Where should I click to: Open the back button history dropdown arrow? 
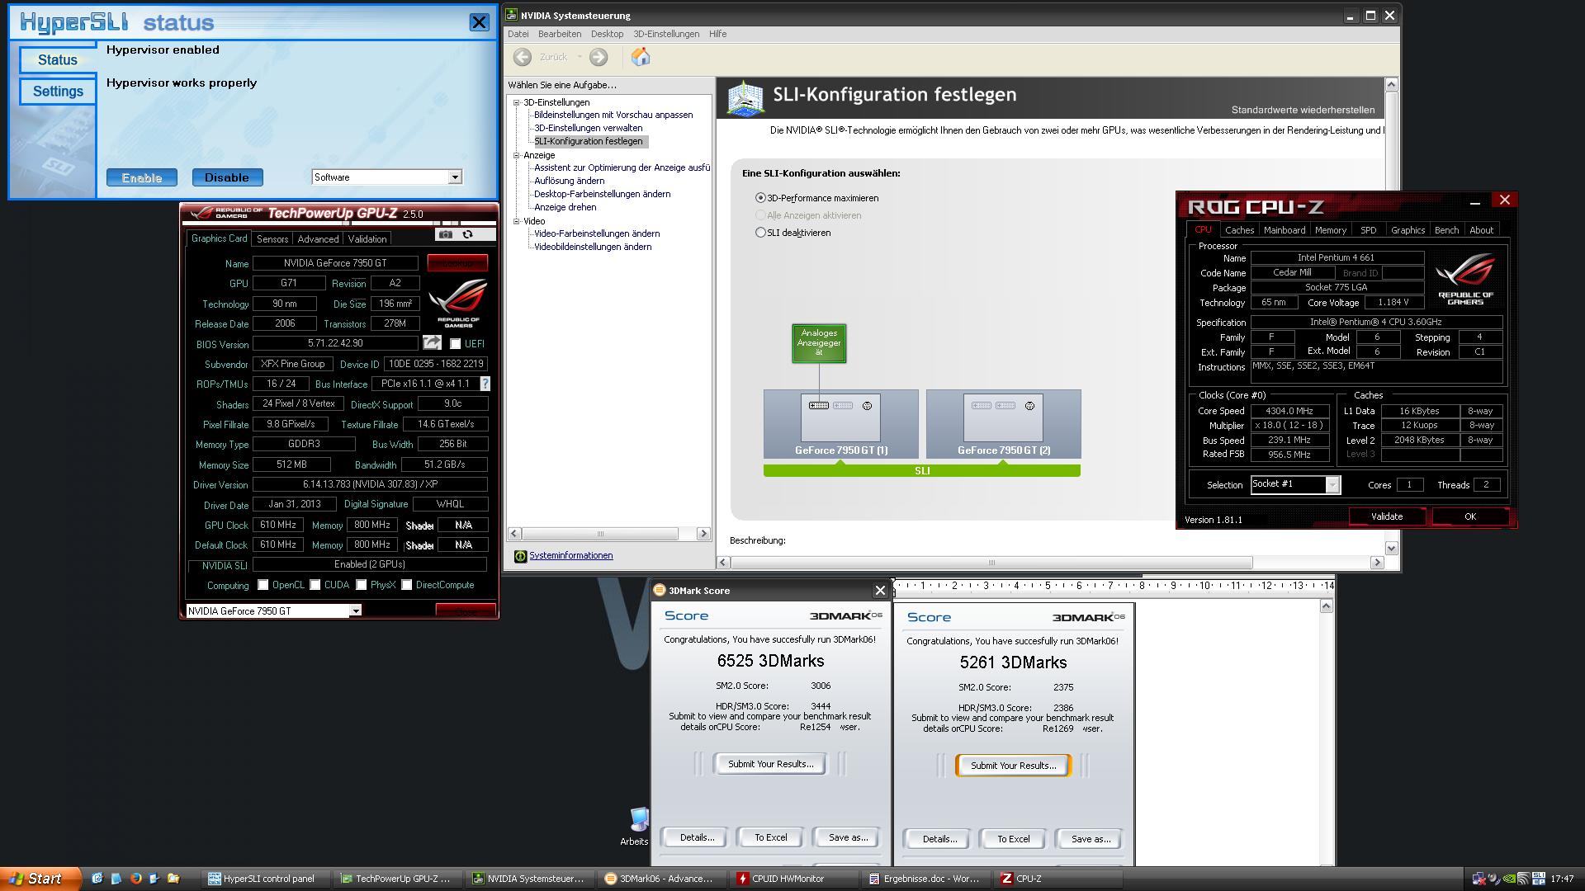point(580,57)
